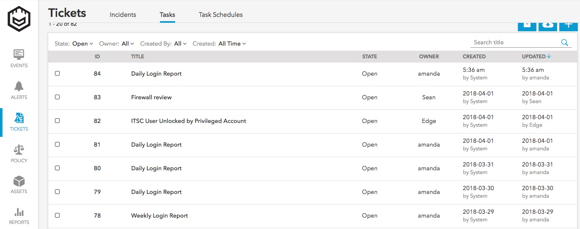Open the Created time range dropdown
The image size is (580, 229).
click(x=232, y=44)
